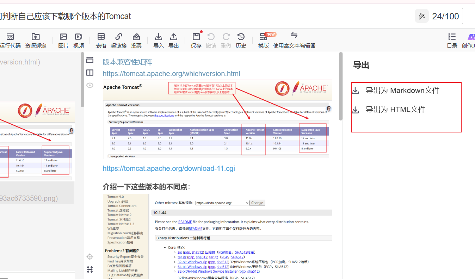Screen dimensions: 475x279
Task: Click the fullscreen expand icon in sidebar
Action: coord(90,269)
